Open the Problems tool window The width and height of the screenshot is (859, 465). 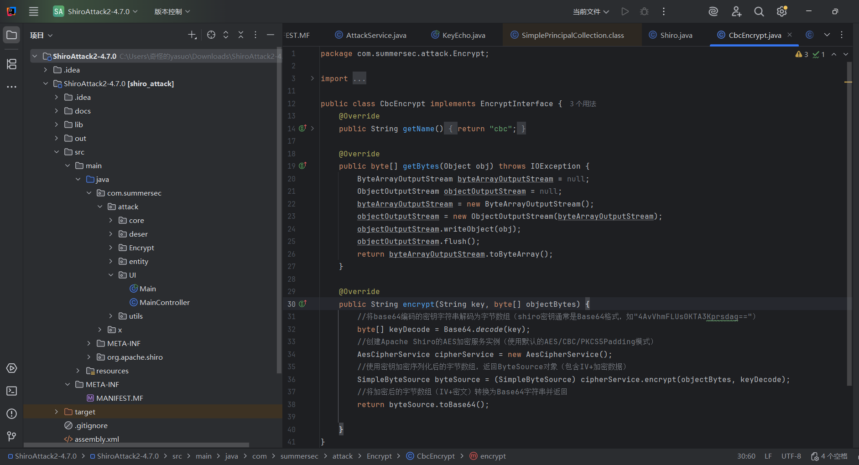[11, 414]
